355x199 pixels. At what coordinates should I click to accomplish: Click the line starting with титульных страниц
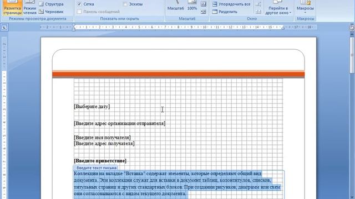click(177, 187)
